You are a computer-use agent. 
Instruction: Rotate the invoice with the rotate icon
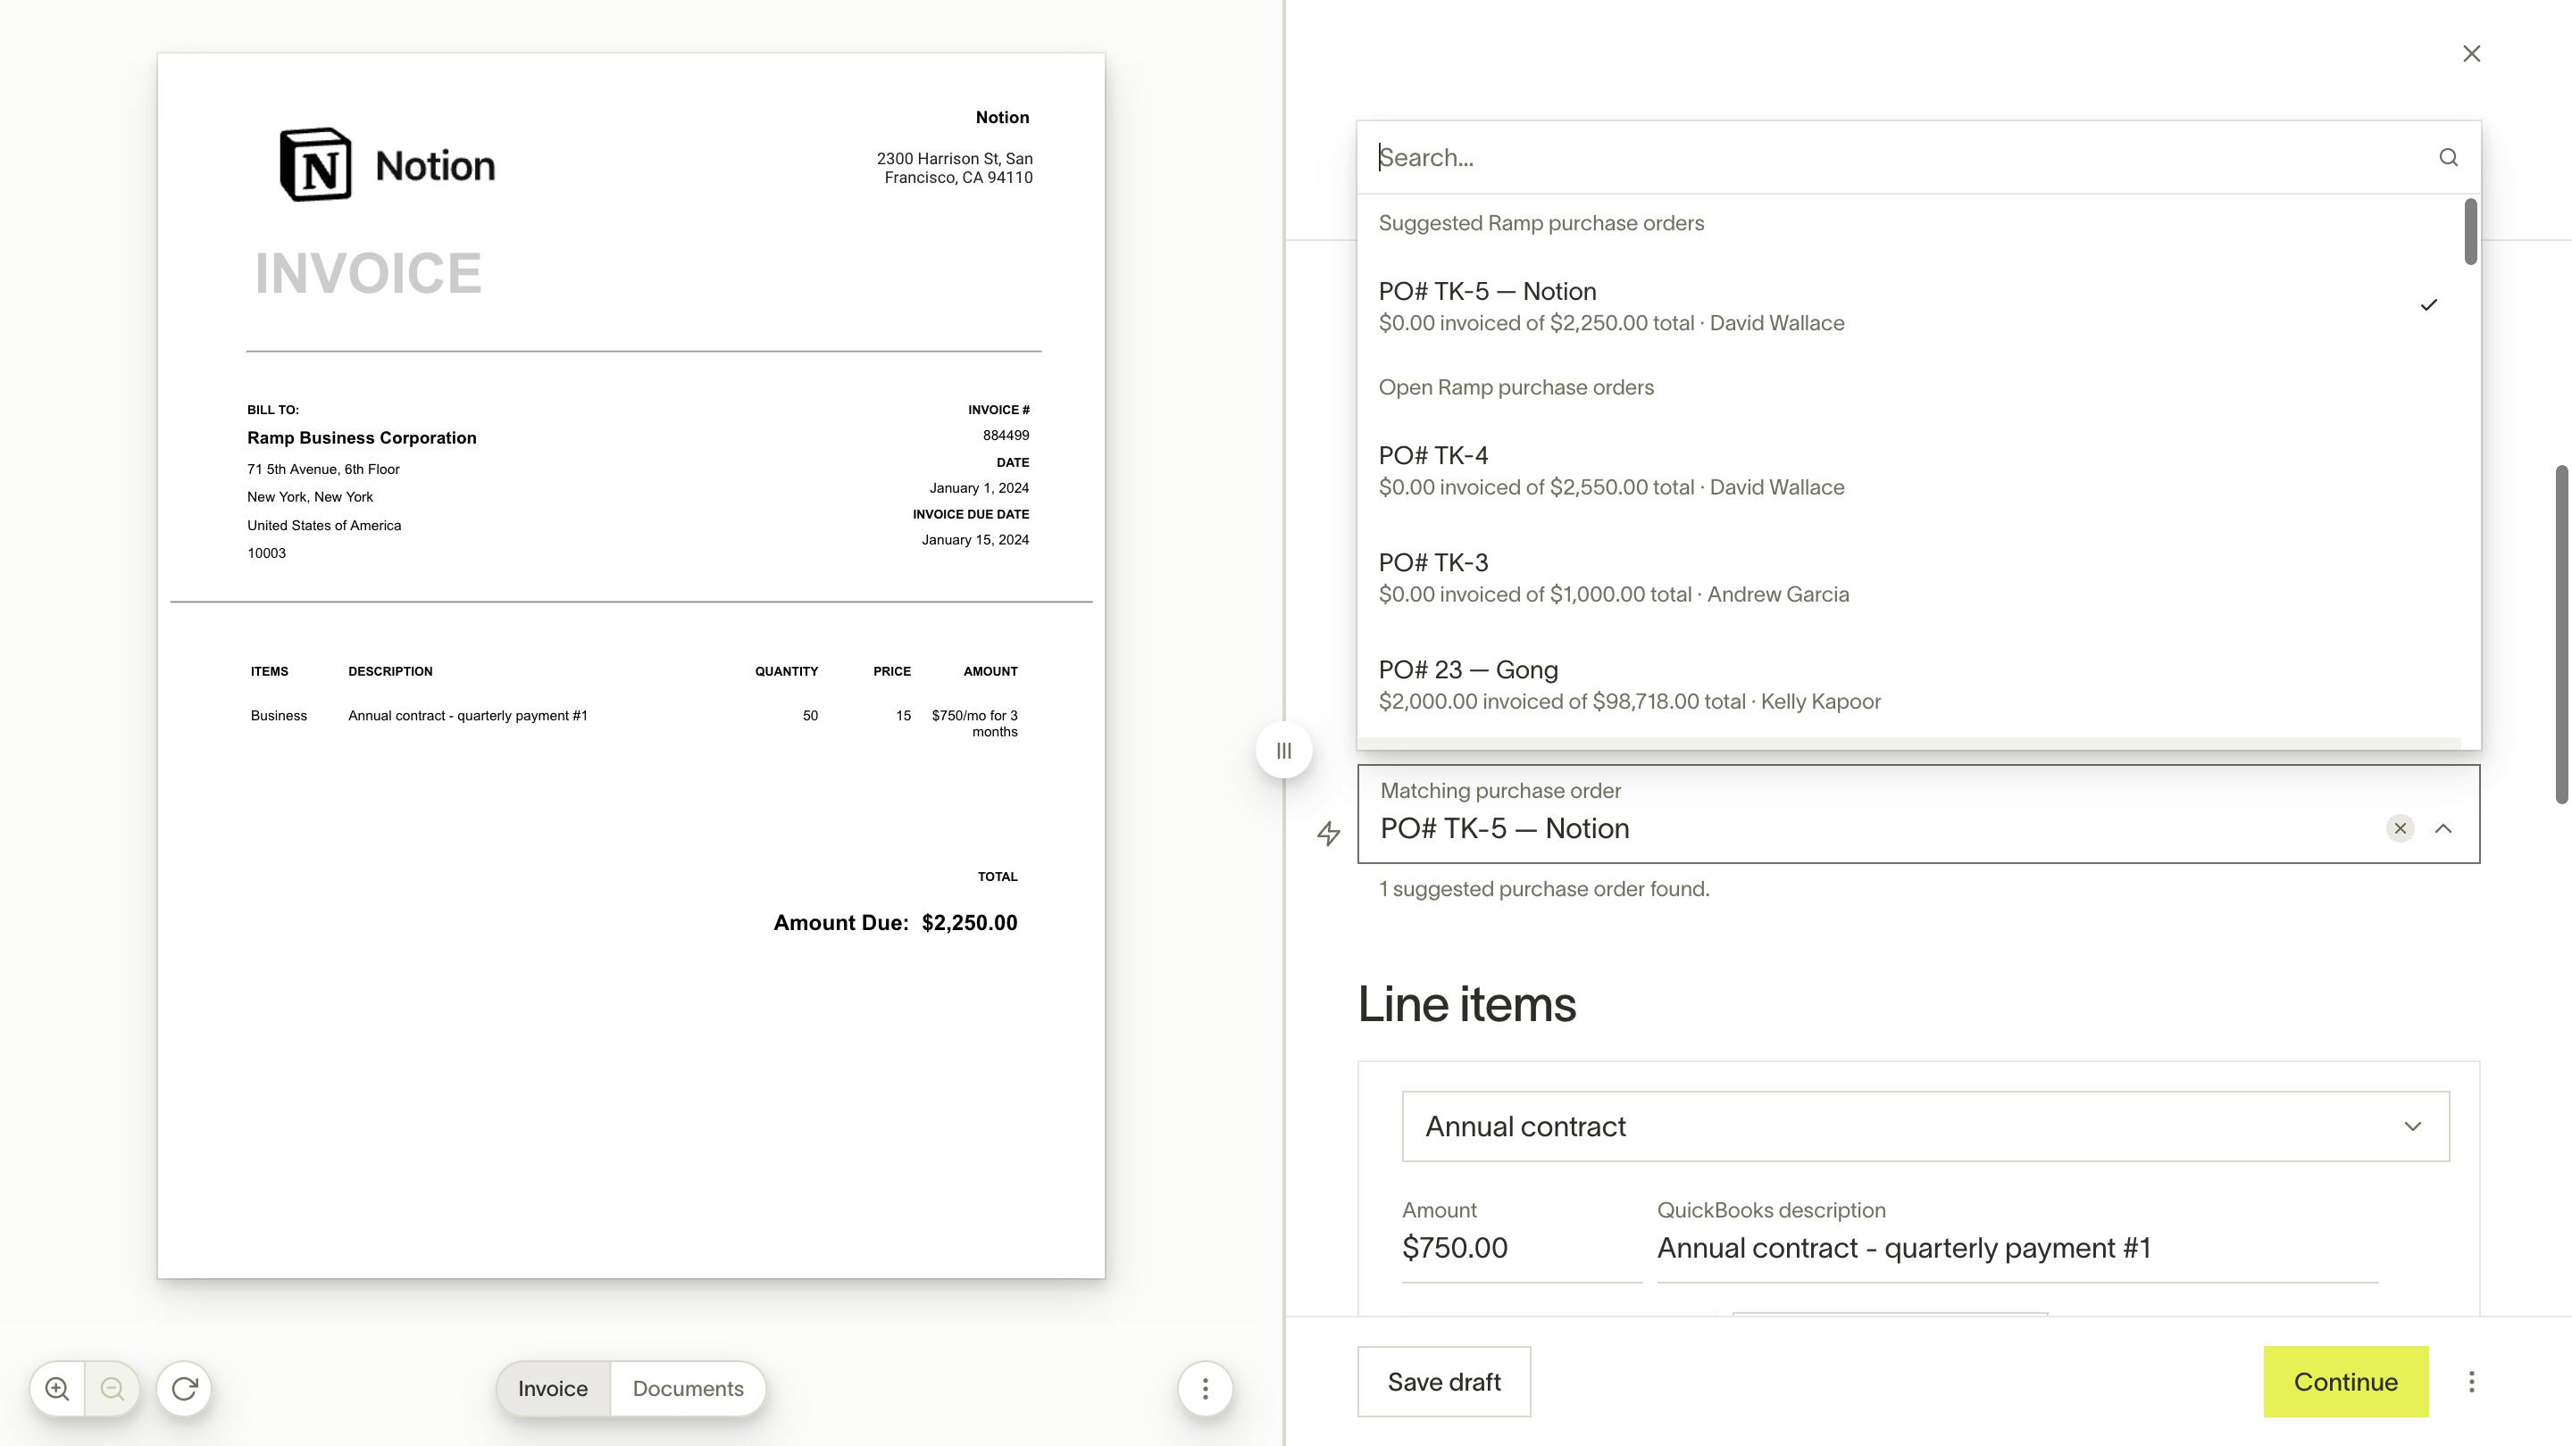coord(185,1388)
